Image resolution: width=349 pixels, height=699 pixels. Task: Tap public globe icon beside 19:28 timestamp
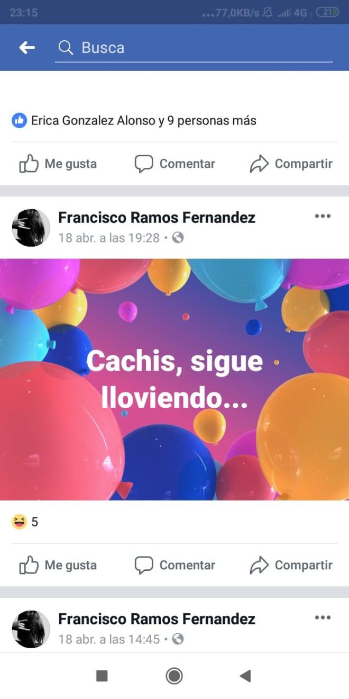click(178, 238)
